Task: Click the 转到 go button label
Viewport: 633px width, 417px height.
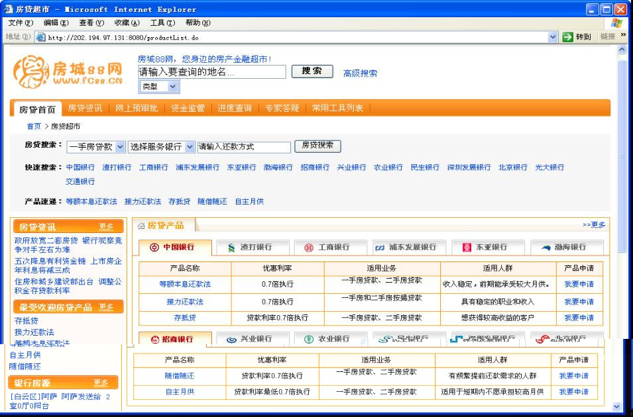Action: [x=583, y=37]
